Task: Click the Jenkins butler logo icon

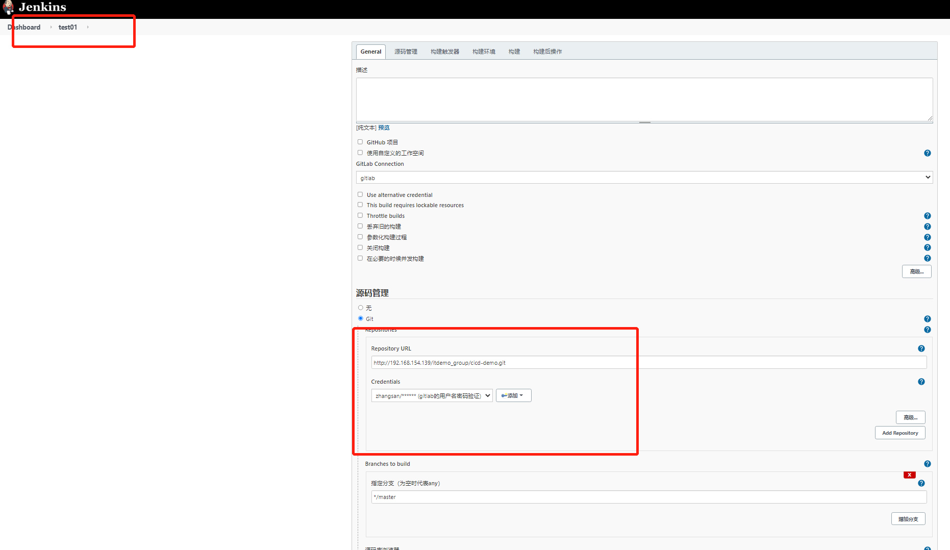Action: pos(8,7)
